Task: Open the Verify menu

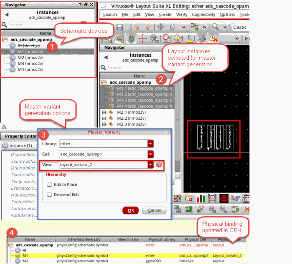Action: [x=182, y=15]
